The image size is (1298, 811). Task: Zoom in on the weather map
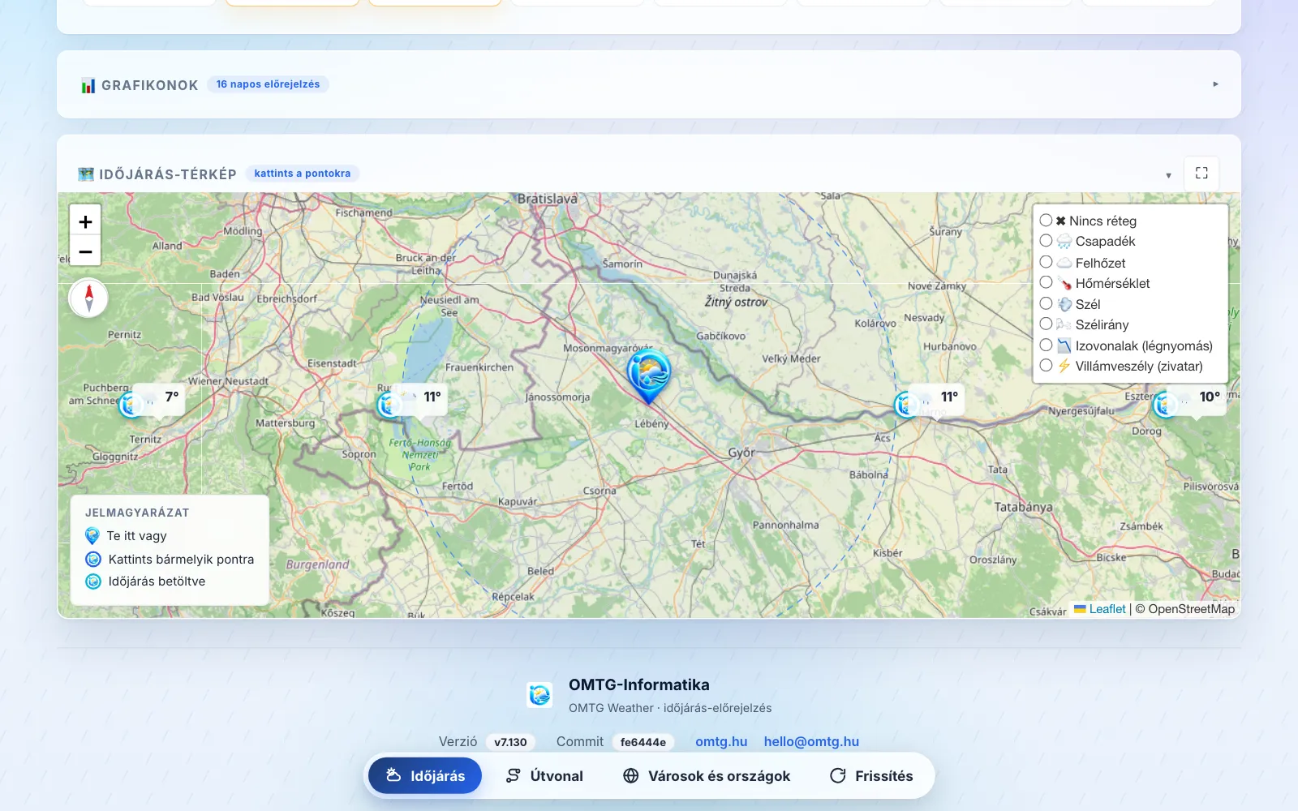tap(85, 221)
